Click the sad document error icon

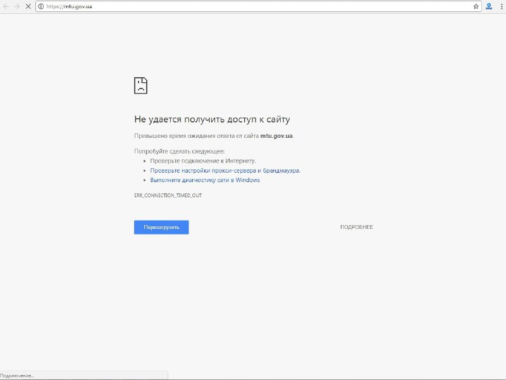tap(142, 85)
